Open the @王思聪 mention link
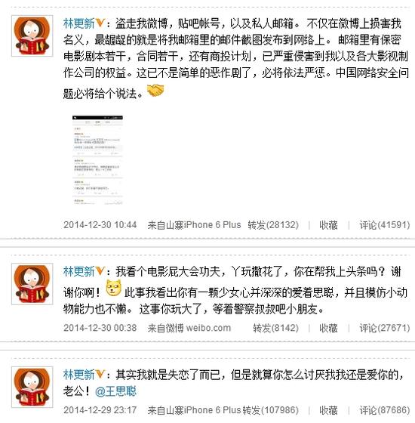415x423 pixels. (x=116, y=391)
